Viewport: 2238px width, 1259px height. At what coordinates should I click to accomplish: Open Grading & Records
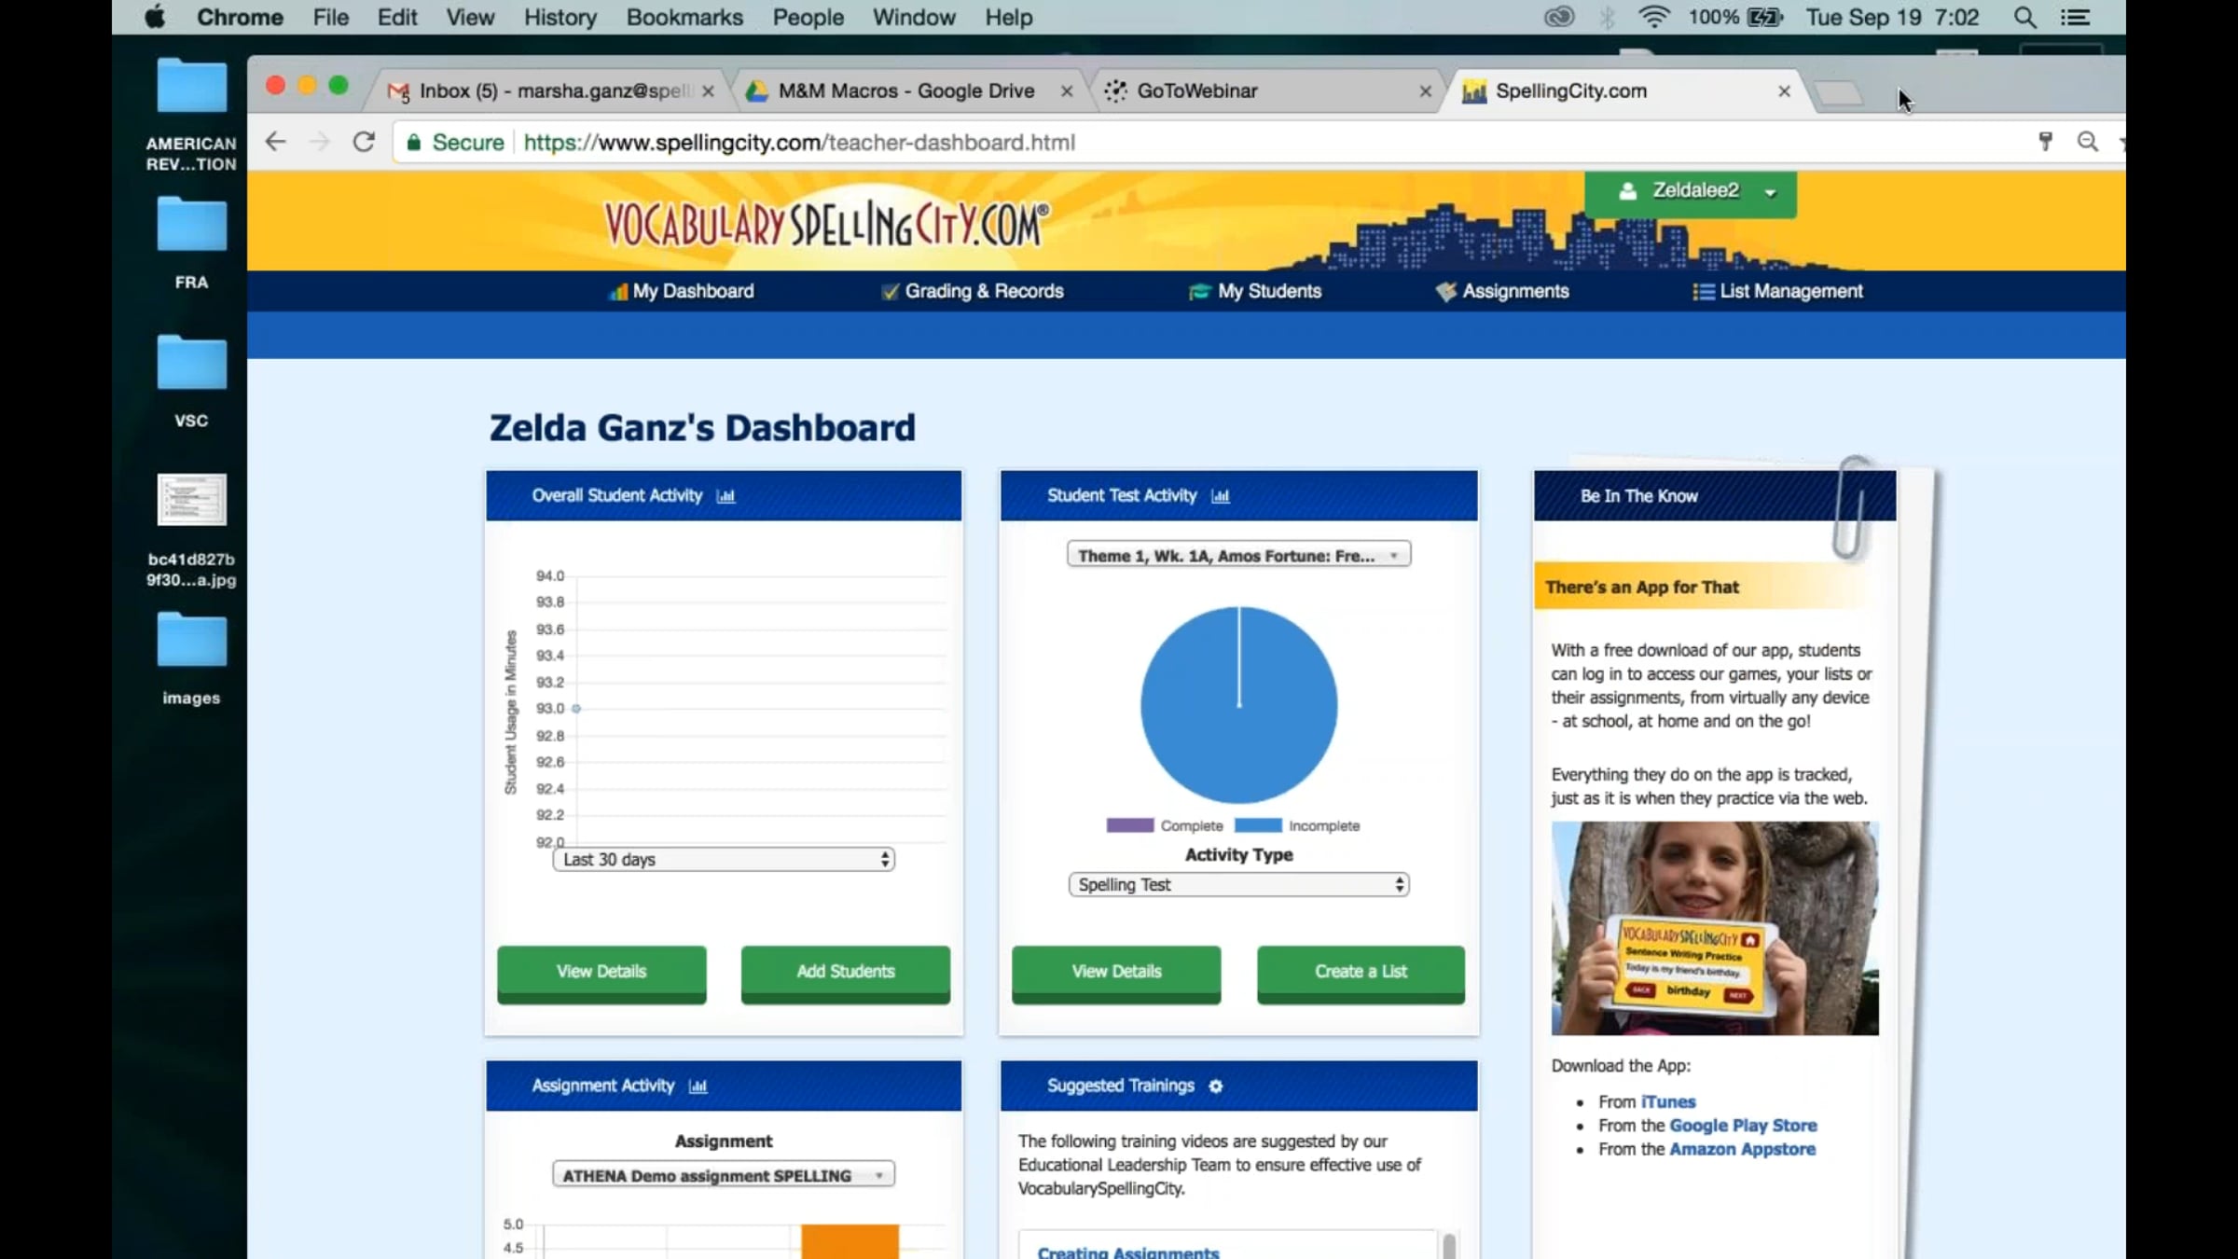[x=973, y=291]
